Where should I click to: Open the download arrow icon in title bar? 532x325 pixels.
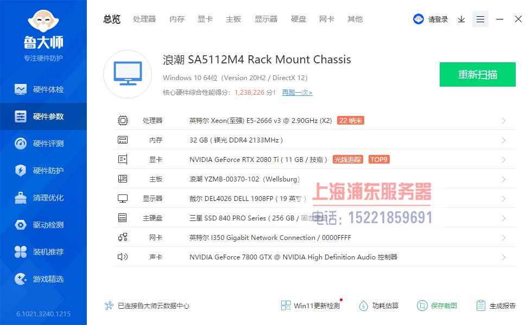(x=461, y=19)
